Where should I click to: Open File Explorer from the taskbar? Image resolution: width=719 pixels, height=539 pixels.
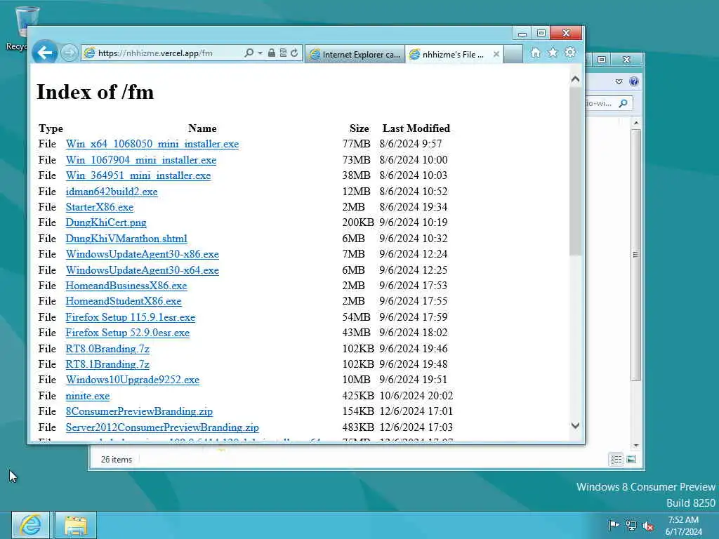76,525
